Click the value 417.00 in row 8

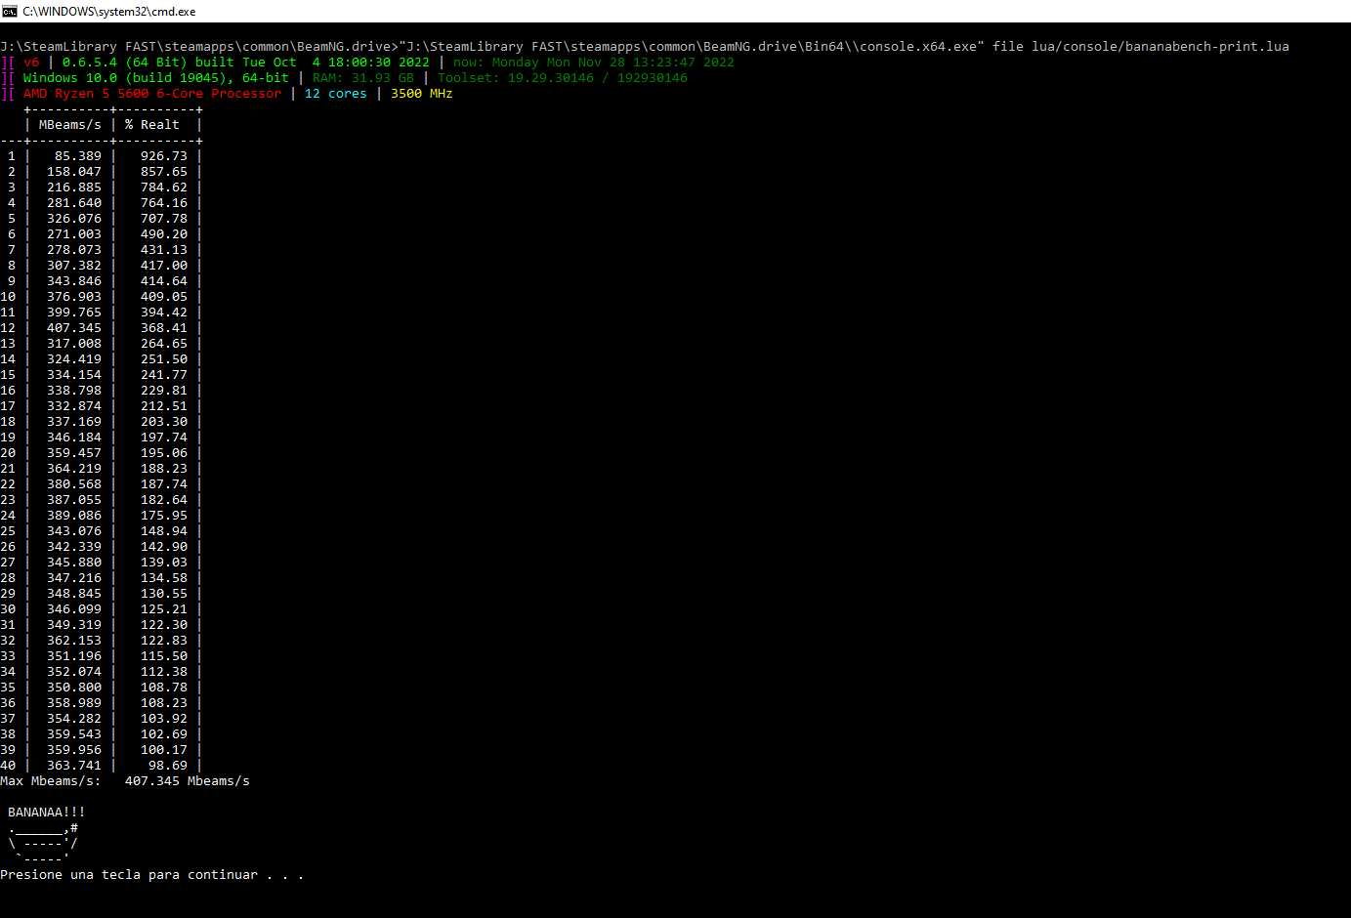coord(164,266)
